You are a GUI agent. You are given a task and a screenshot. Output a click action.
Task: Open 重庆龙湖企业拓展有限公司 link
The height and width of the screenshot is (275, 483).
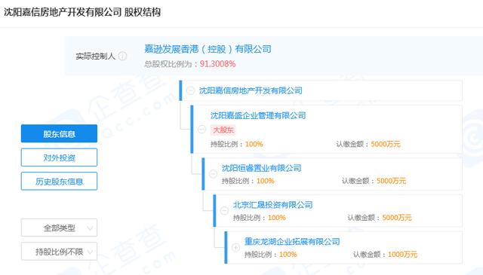click(292, 241)
